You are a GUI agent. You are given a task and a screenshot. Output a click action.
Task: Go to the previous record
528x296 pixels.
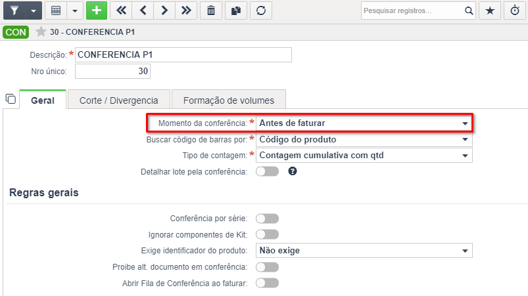tap(143, 11)
